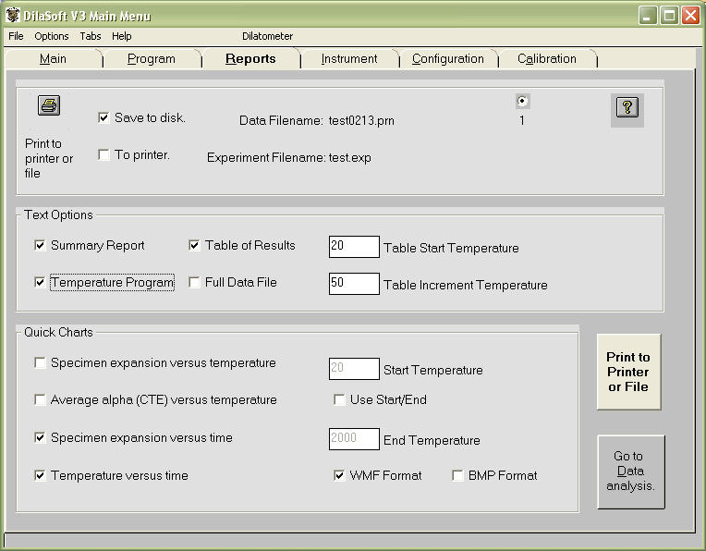Open the Options menu
The width and height of the screenshot is (706, 551).
click(52, 37)
